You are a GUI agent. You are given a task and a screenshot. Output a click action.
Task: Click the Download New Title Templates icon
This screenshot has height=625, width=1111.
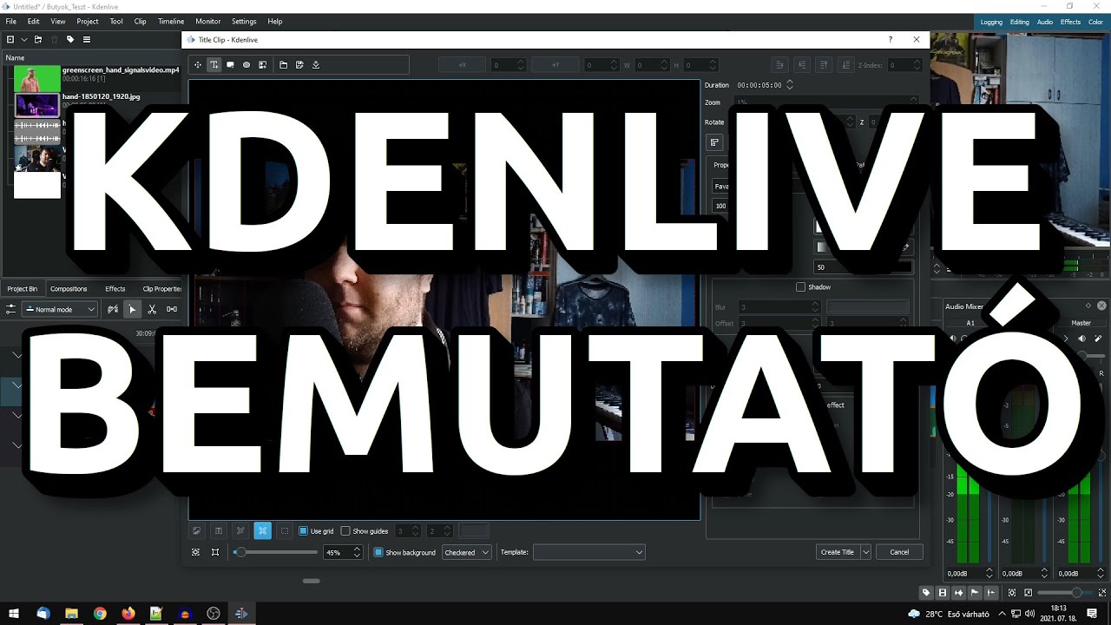tap(316, 64)
